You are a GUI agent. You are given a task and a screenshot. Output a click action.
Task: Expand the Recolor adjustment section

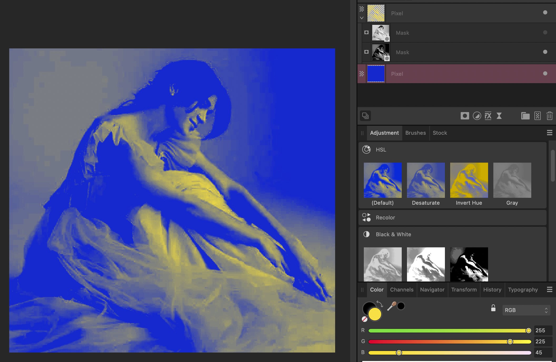coord(452,218)
